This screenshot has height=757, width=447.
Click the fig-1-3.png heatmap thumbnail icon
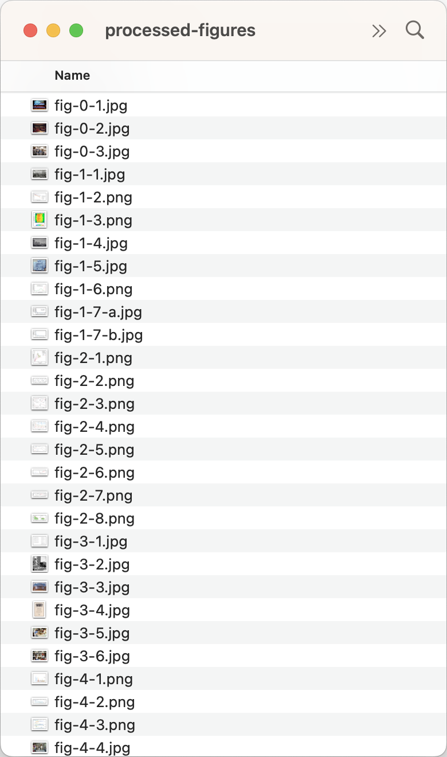point(39,220)
